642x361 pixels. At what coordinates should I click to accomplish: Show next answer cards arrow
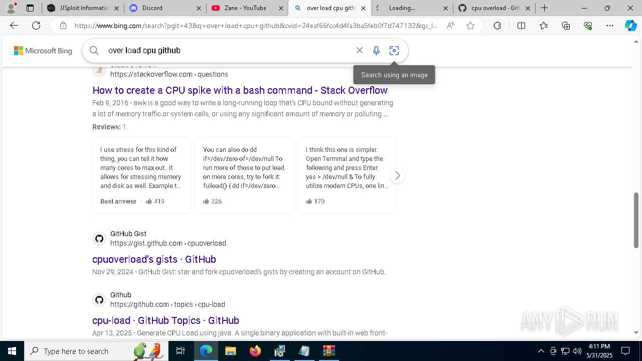pyautogui.click(x=397, y=175)
